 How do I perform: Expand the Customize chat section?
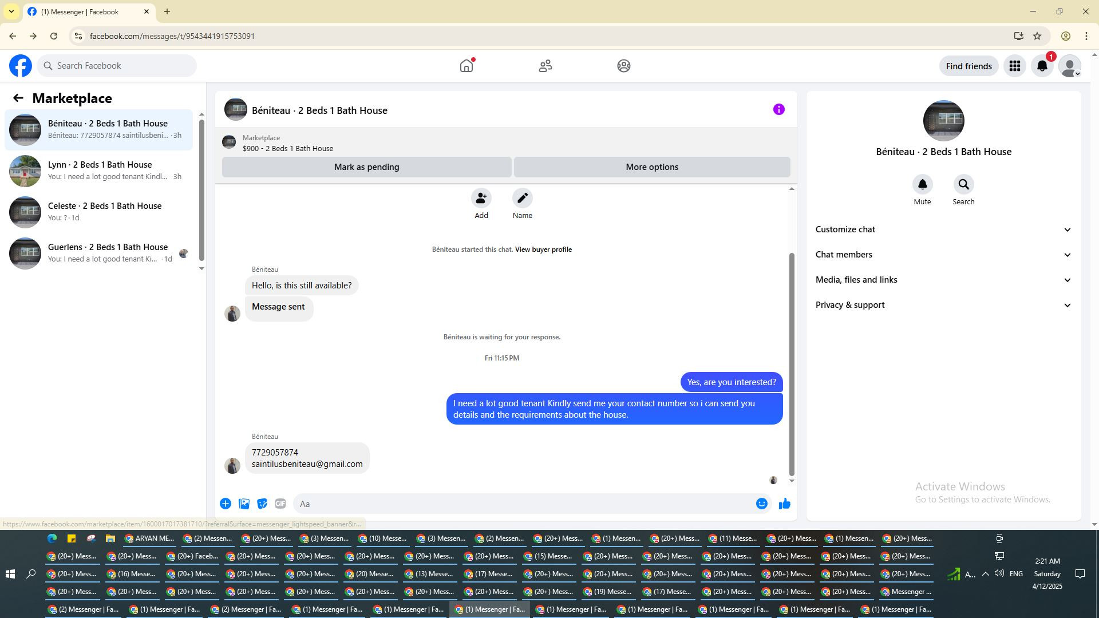point(944,229)
